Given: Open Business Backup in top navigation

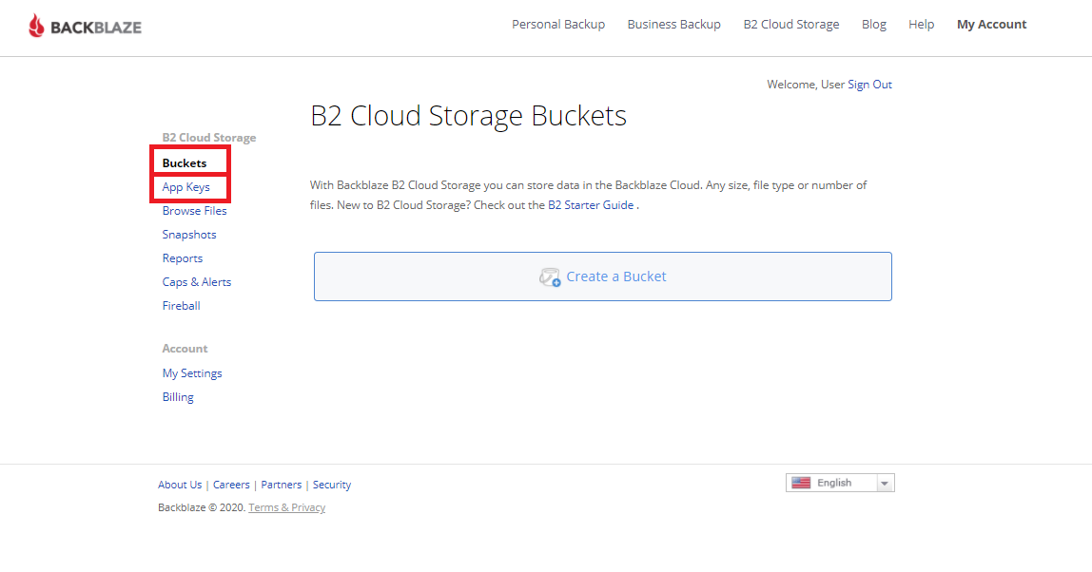Looking at the screenshot, I should 673,25.
